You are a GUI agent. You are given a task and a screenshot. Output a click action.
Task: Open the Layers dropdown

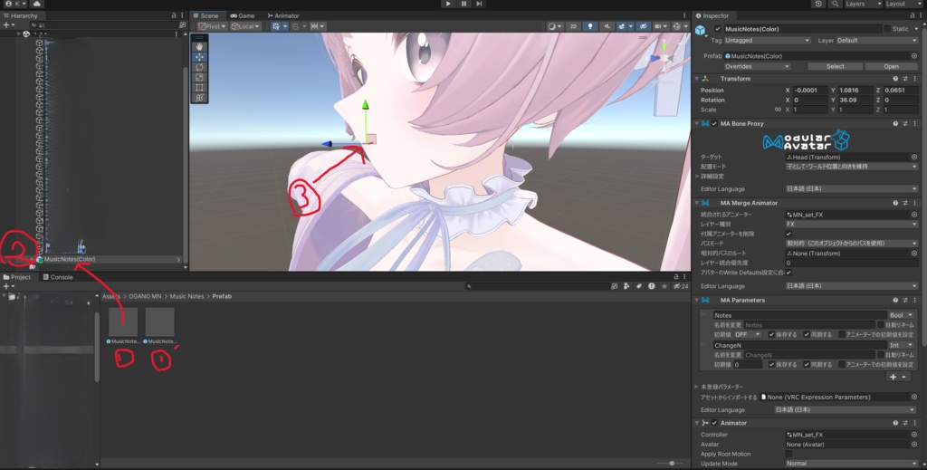pos(863,4)
